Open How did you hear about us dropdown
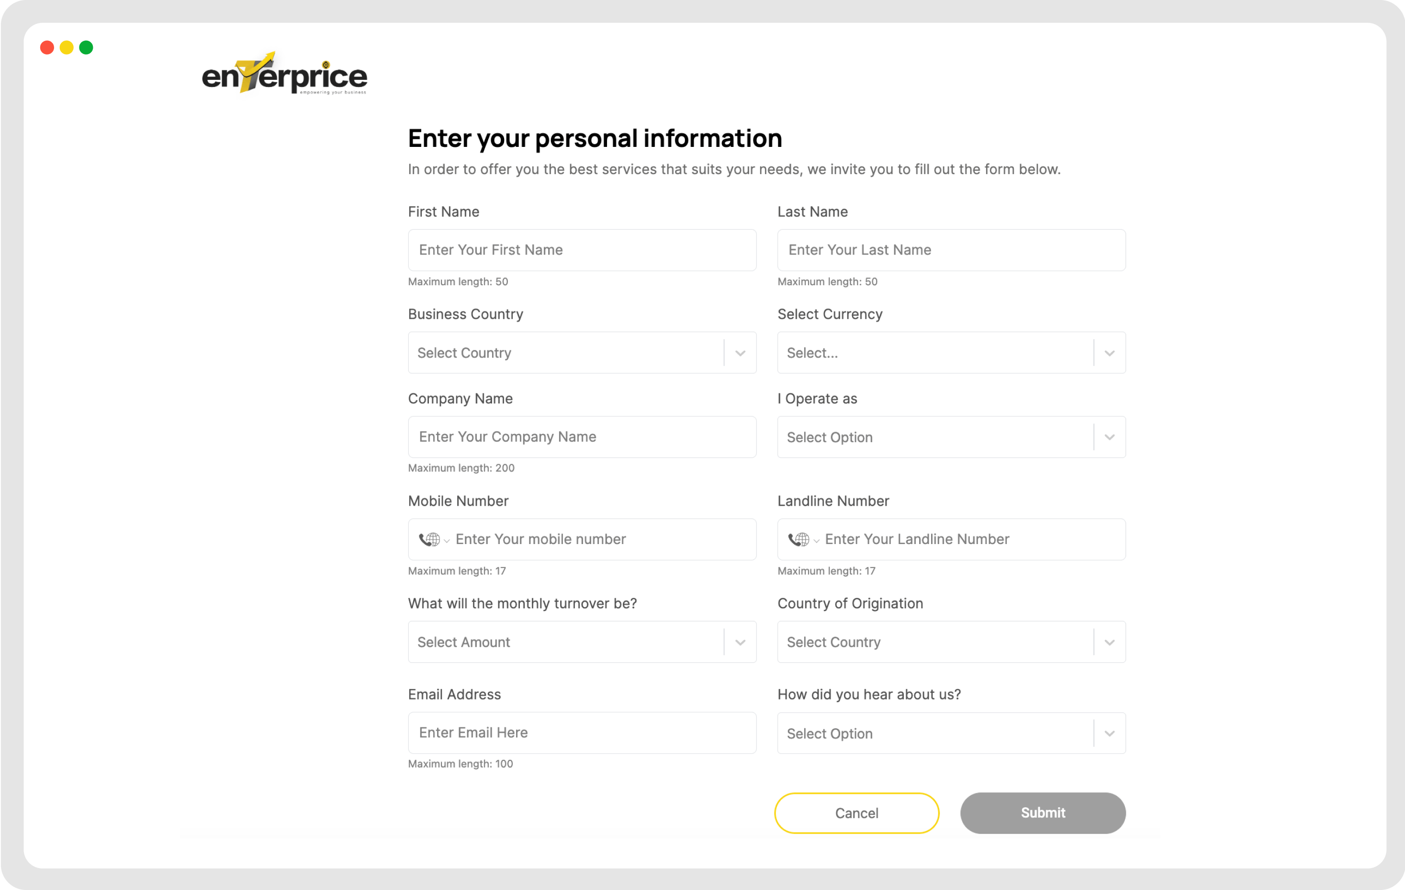 pyautogui.click(x=951, y=734)
